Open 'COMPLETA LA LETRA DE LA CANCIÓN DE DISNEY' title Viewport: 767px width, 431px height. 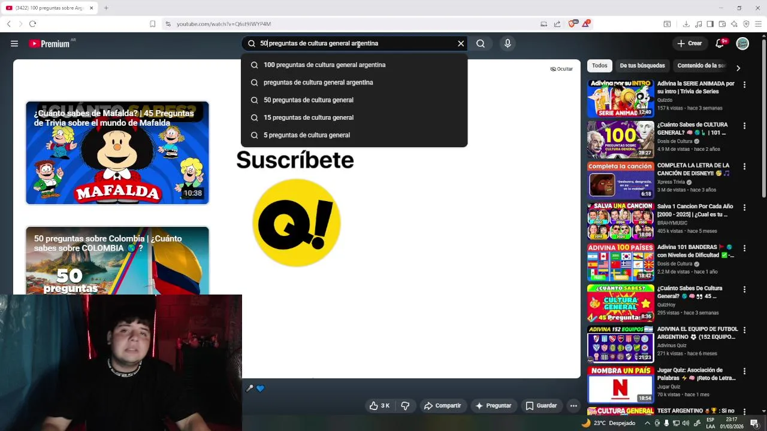(x=694, y=169)
